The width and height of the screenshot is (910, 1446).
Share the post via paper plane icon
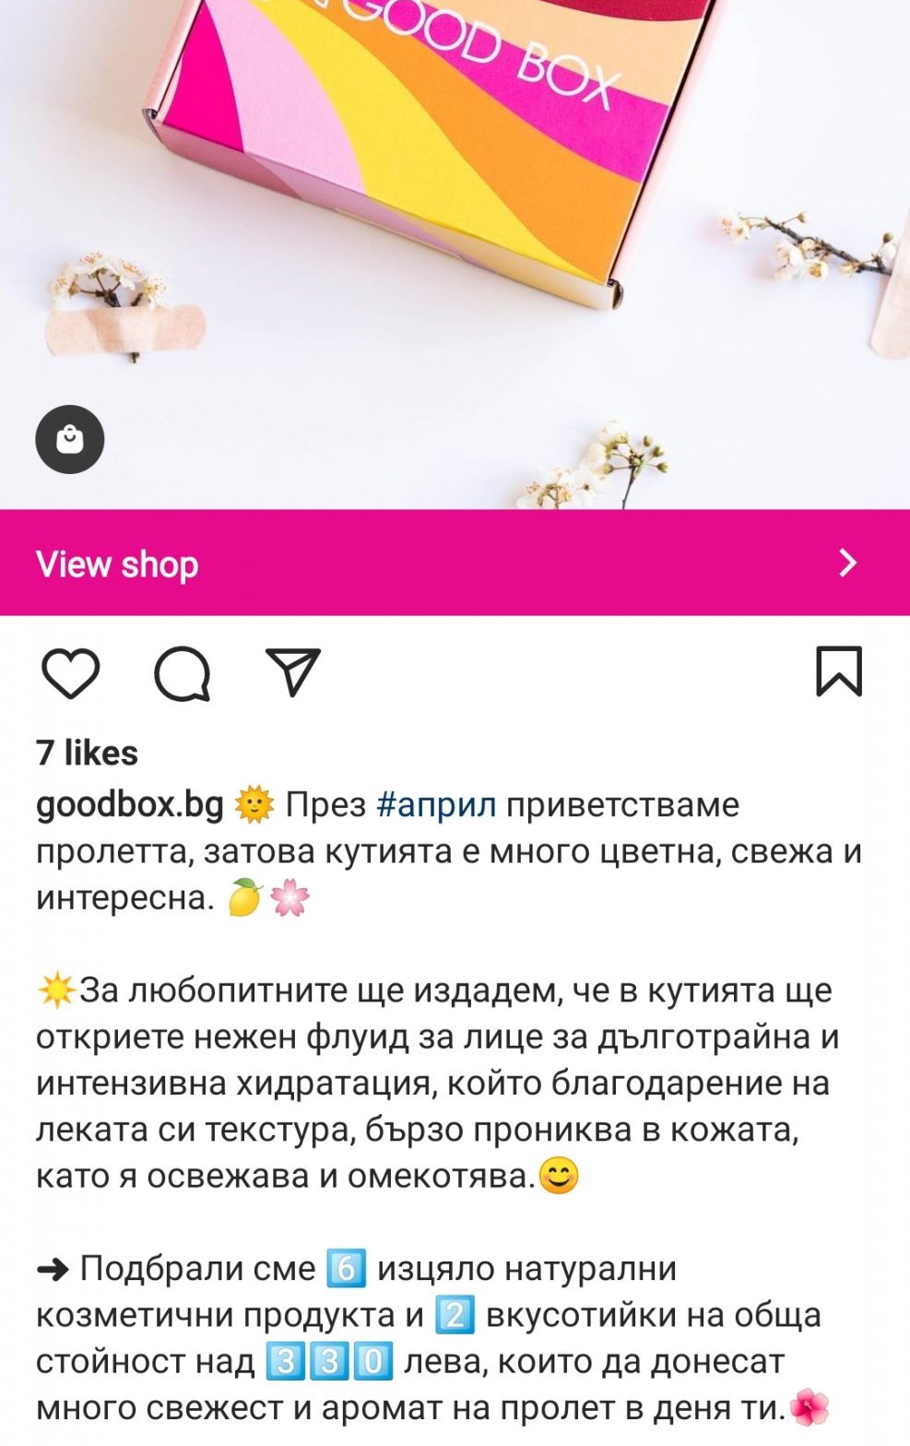(x=292, y=671)
